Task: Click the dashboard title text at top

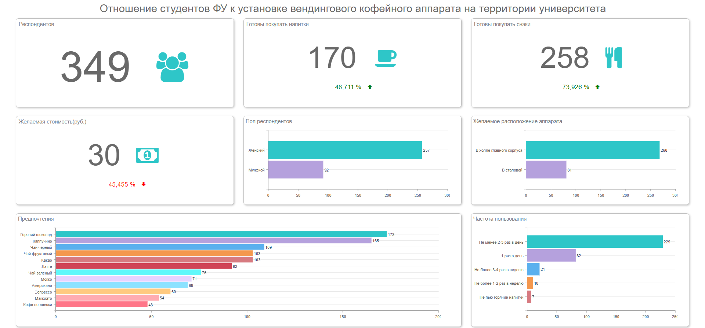Action: pos(352,8)
